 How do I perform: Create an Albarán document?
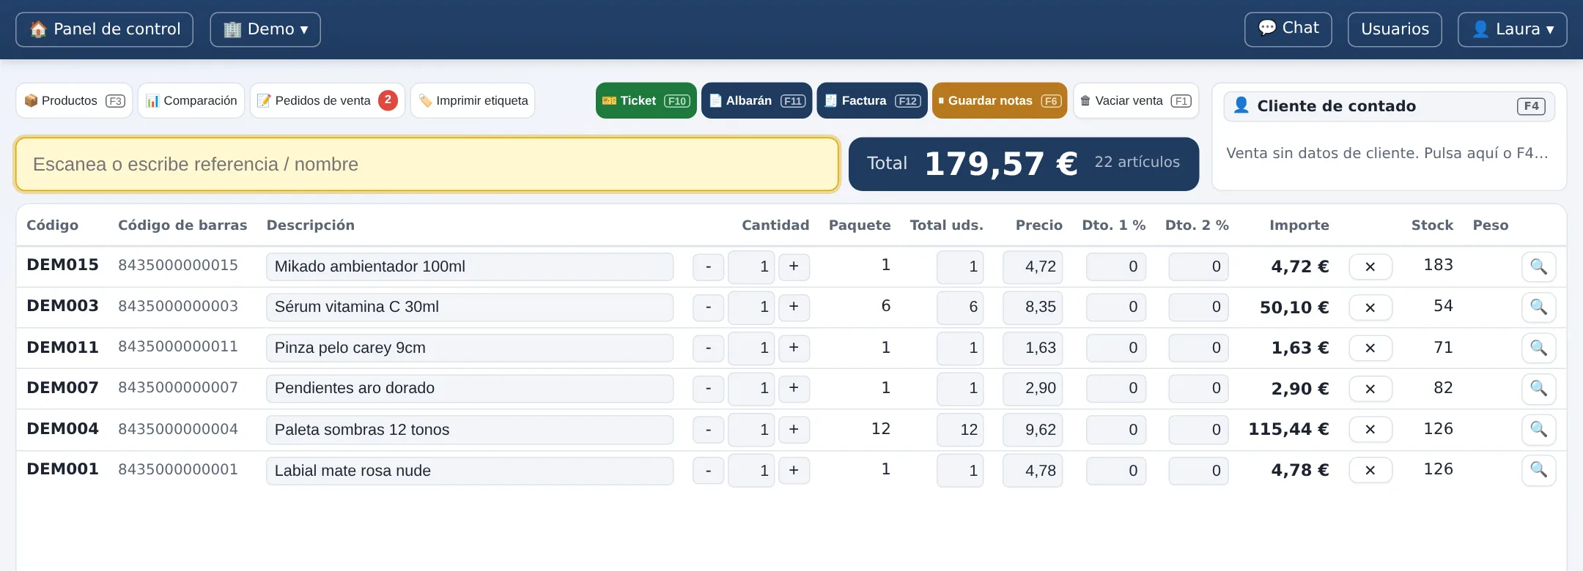click(756, 101)
